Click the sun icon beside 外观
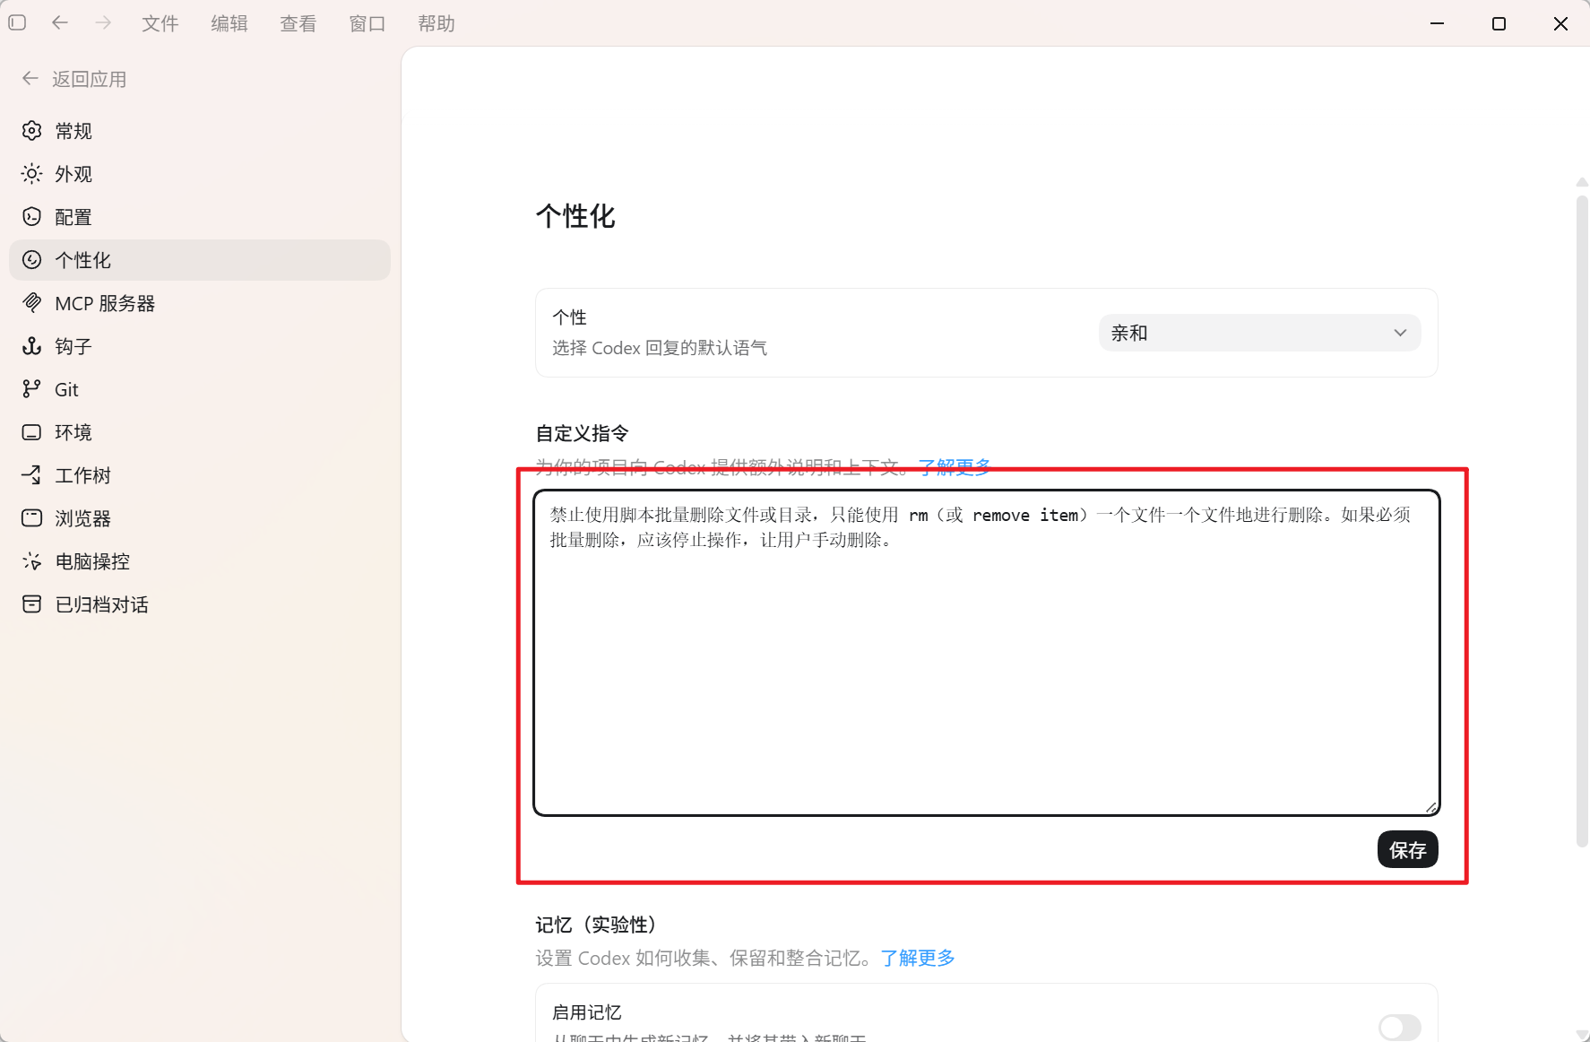 tap(32, 174)
